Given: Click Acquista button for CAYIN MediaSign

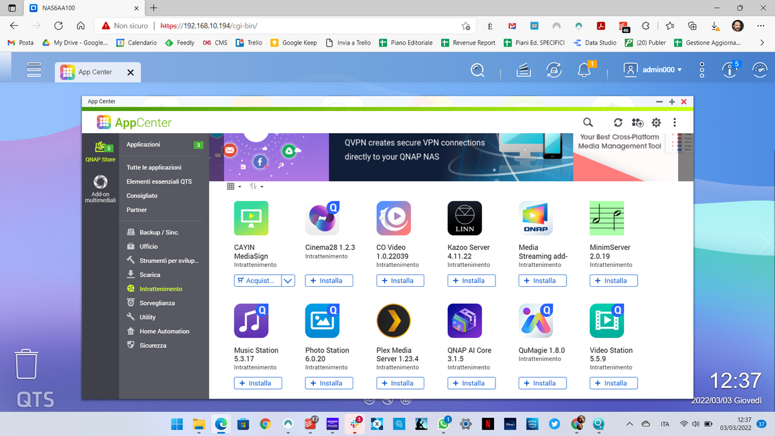Looking at the screenshot, I should pos(258,280).
